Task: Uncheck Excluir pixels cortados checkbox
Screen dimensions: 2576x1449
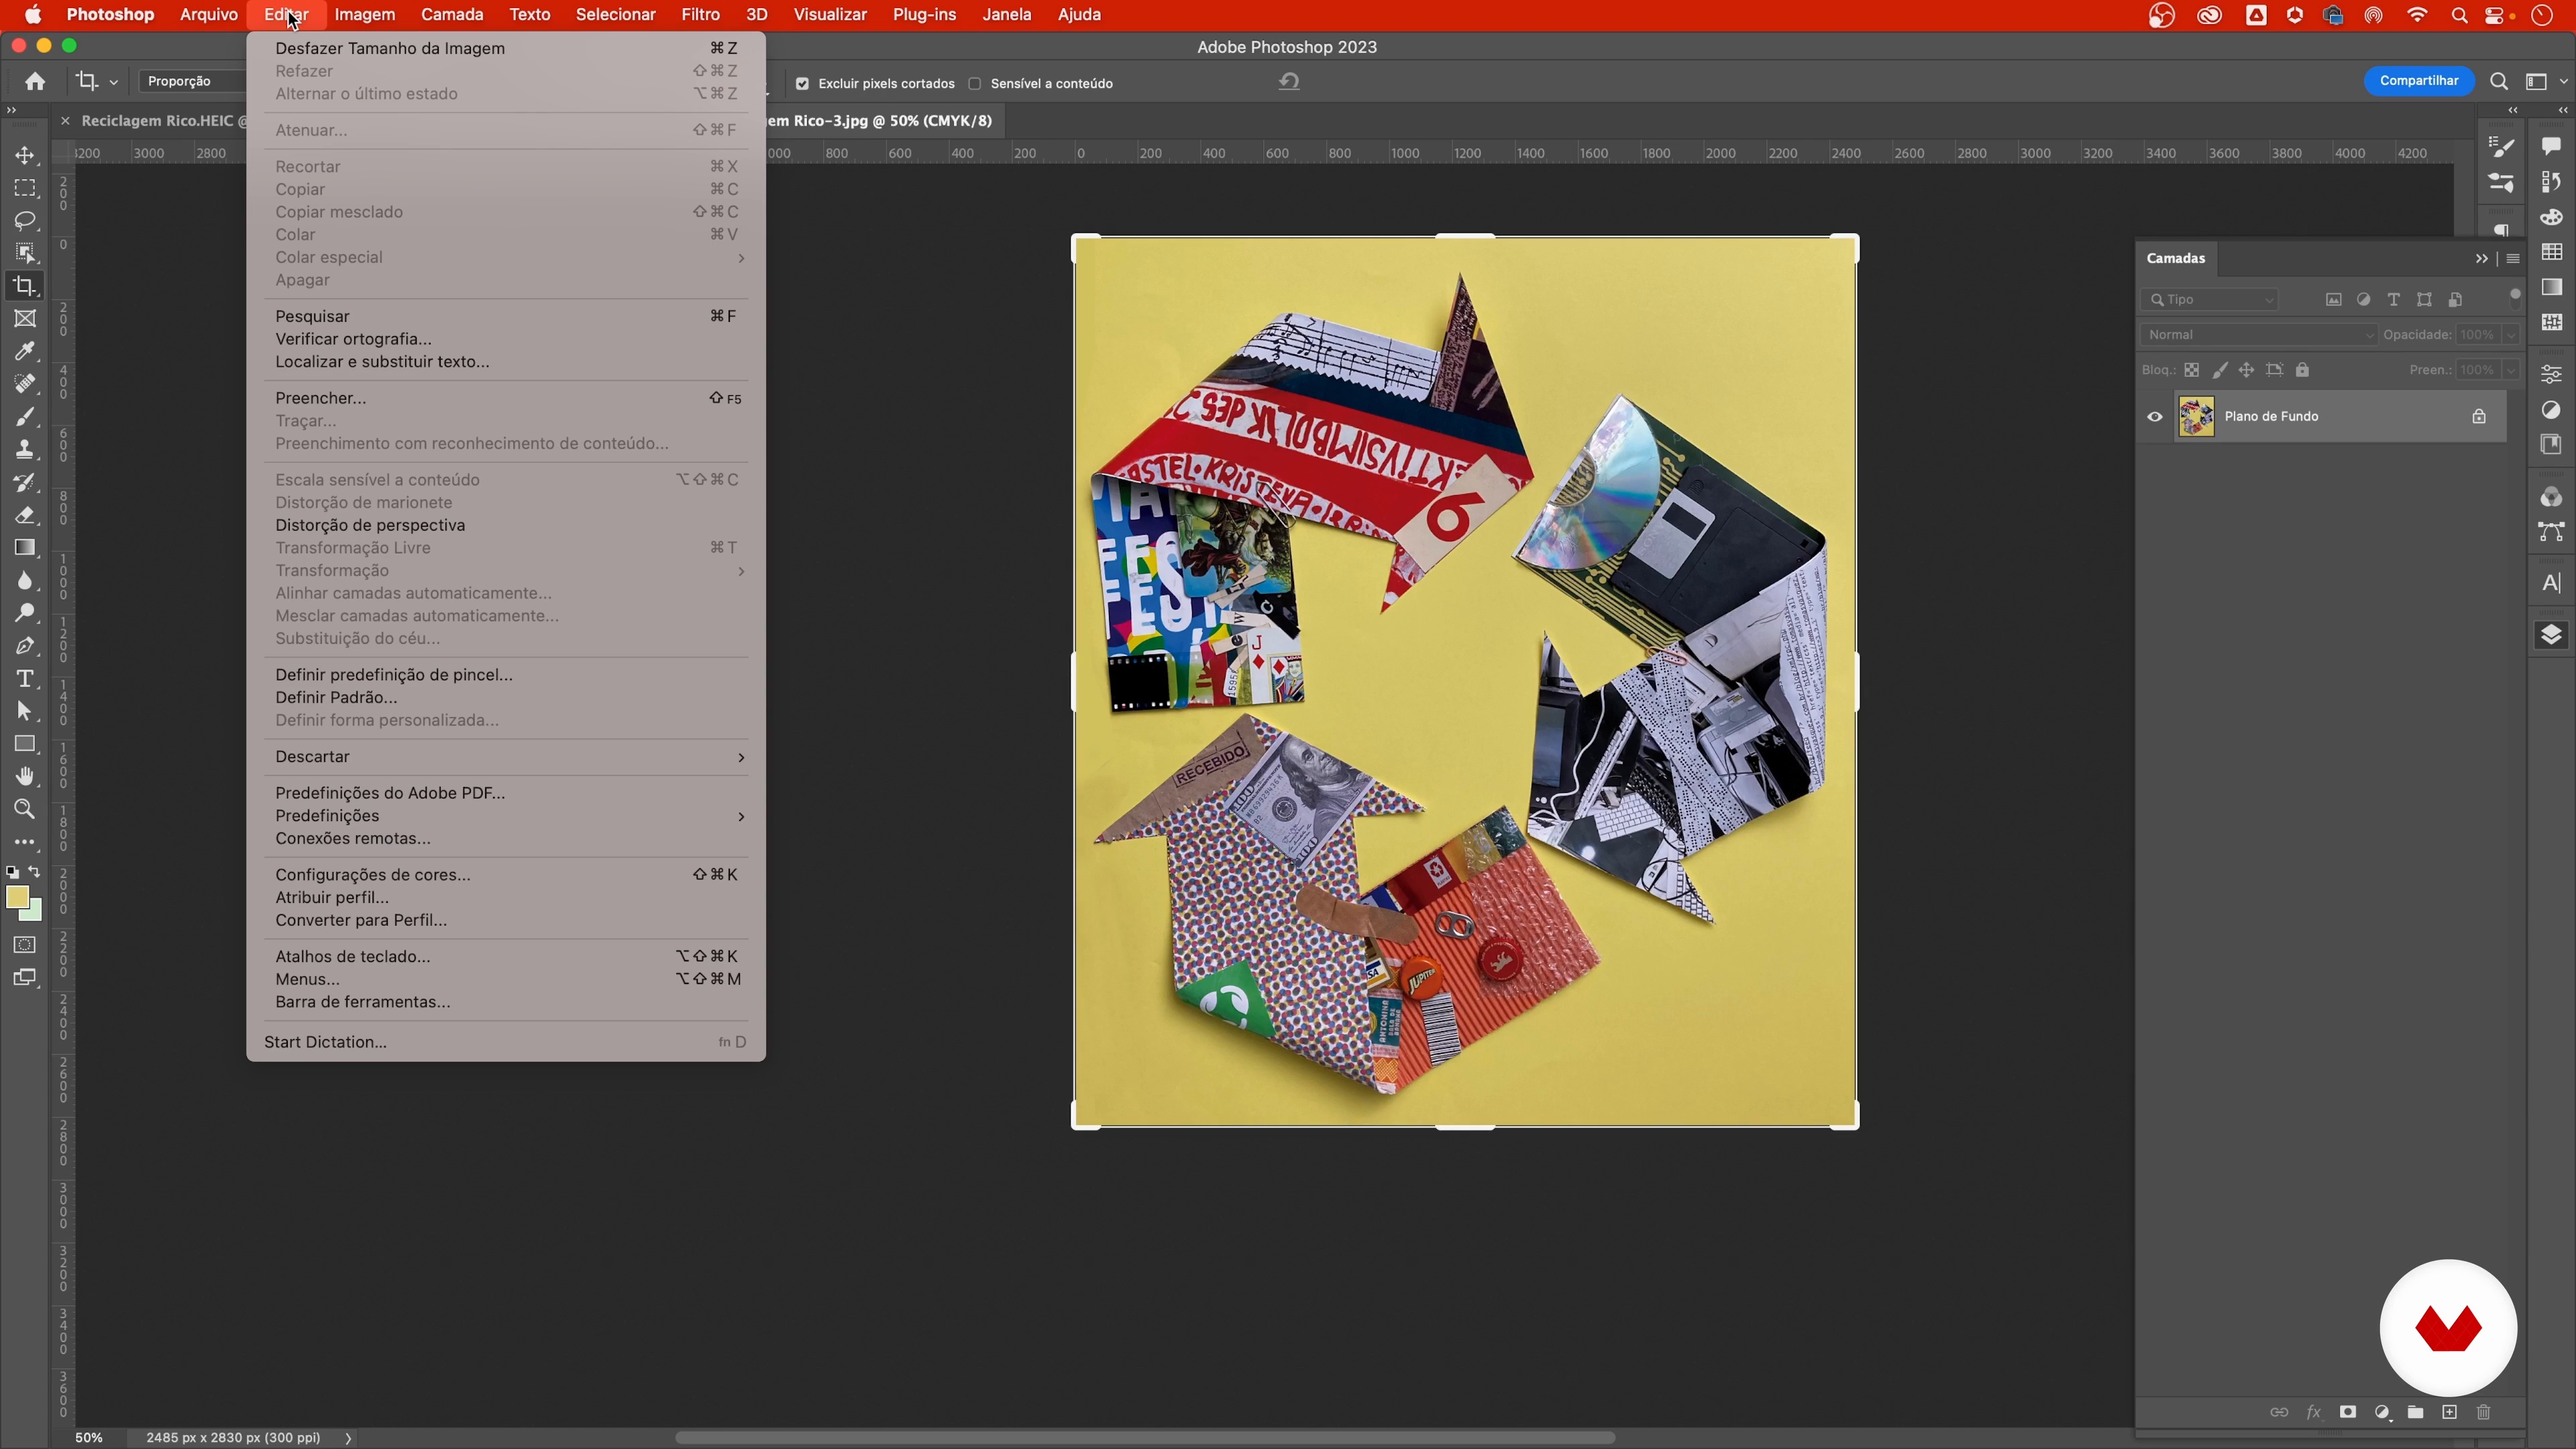Action: click(802, 84)
